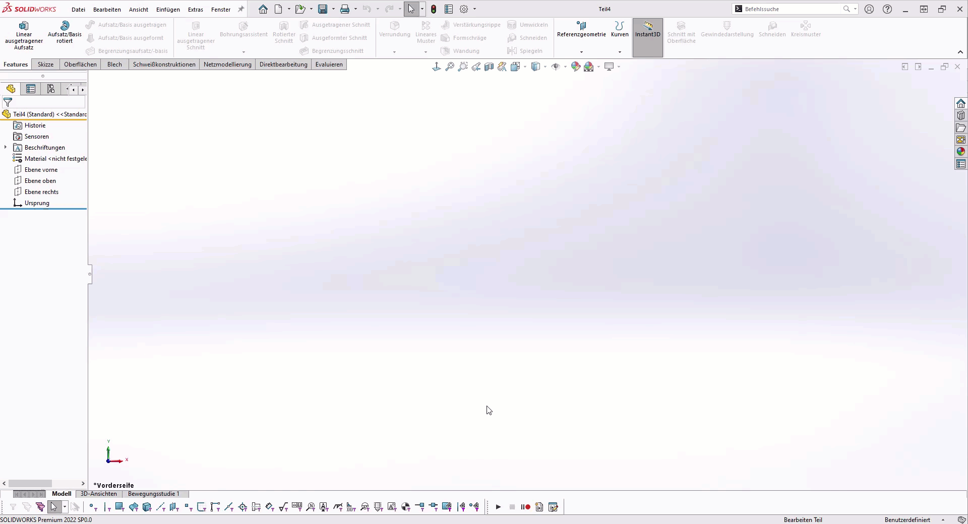This screenshot has width=968, height=524.
Task: Open the Einfügen menu
Action: click(168, 10)
